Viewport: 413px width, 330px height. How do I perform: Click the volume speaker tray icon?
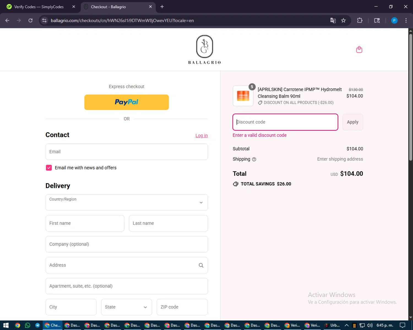coord(370,325)
